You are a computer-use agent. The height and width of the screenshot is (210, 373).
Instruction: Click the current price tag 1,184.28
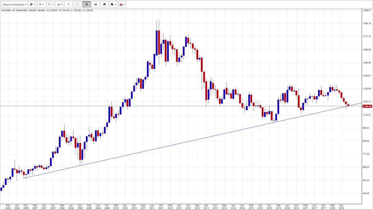point(367,106)
